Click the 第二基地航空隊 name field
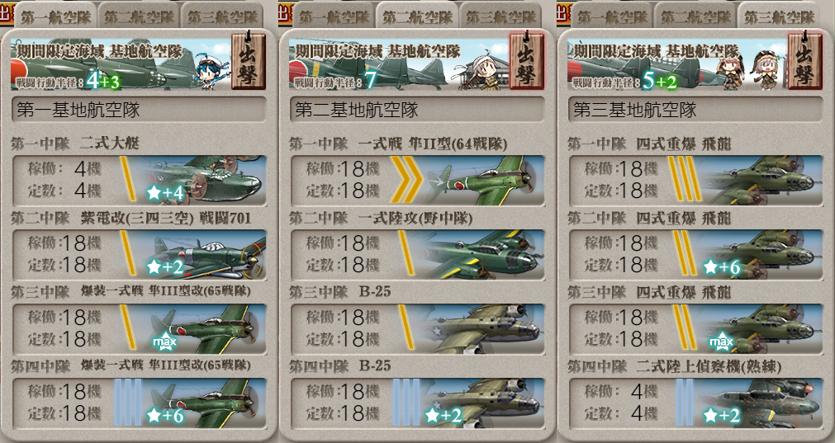 pyautogui.click(x=417, y=110)
